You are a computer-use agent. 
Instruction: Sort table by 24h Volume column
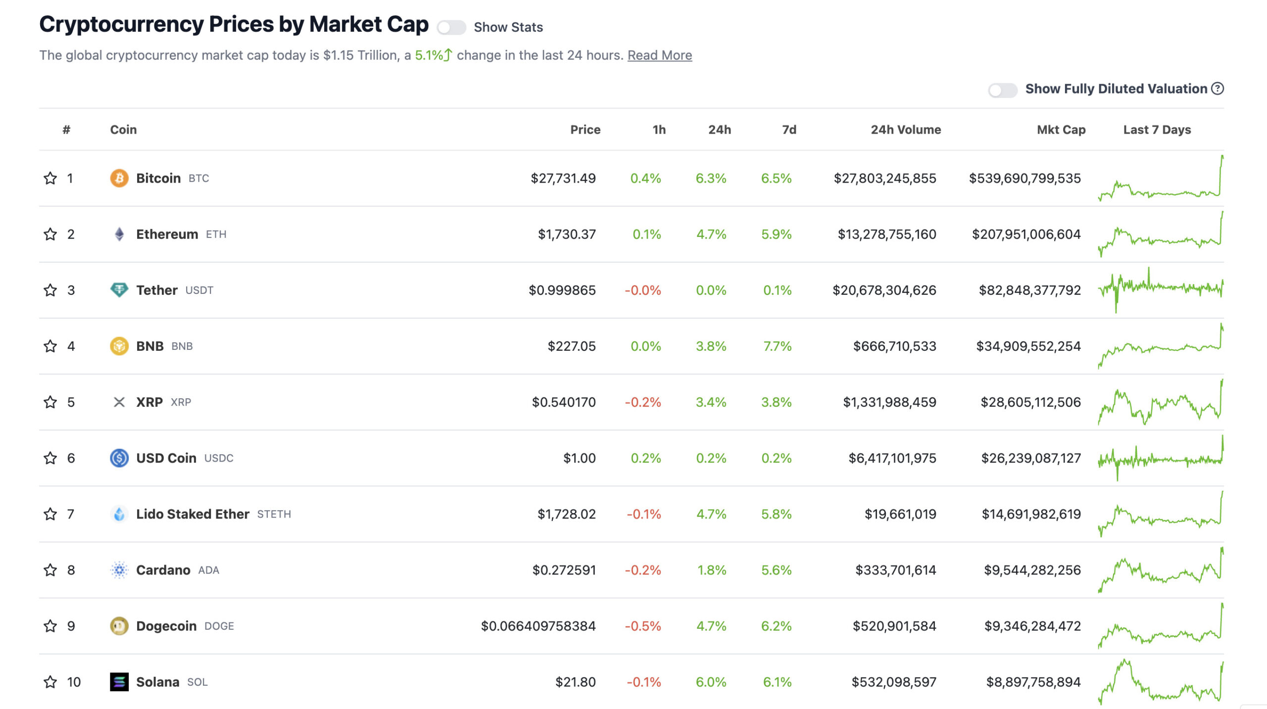click(906, 130)
